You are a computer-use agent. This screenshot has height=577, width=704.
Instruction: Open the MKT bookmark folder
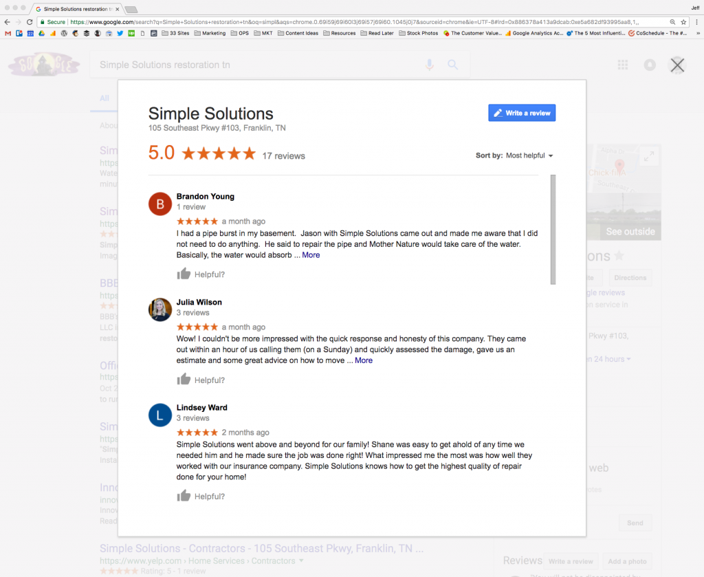(x=263, y=33)
